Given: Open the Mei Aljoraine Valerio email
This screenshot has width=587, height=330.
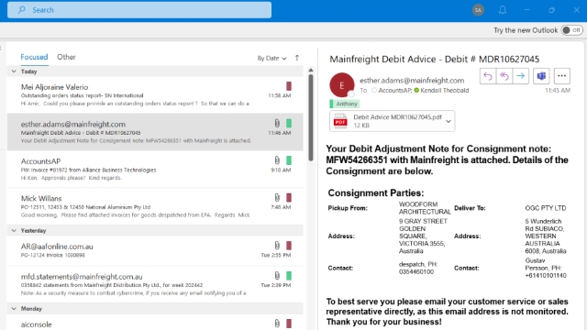Looking at the screenshot, I should tap(155, 94).
